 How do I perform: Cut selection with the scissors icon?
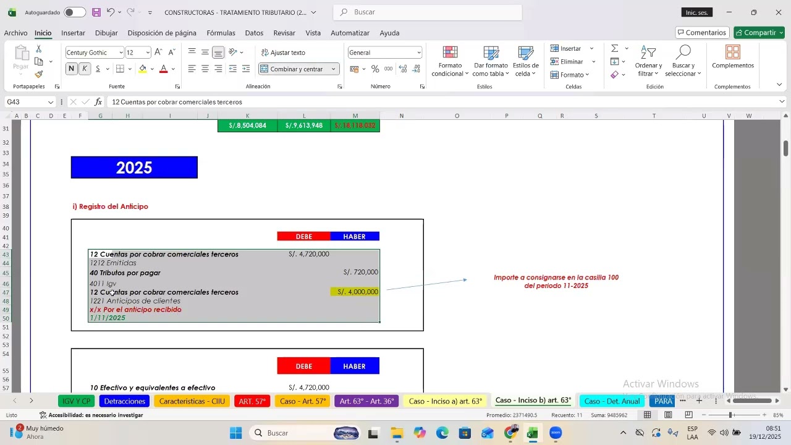39,49
